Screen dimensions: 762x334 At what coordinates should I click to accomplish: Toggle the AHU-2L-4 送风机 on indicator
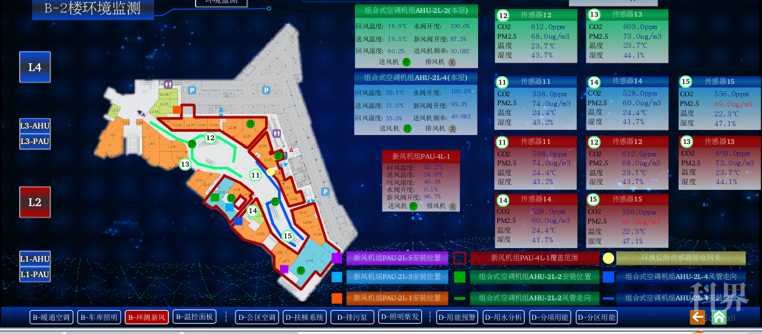(x=406, y=129)
